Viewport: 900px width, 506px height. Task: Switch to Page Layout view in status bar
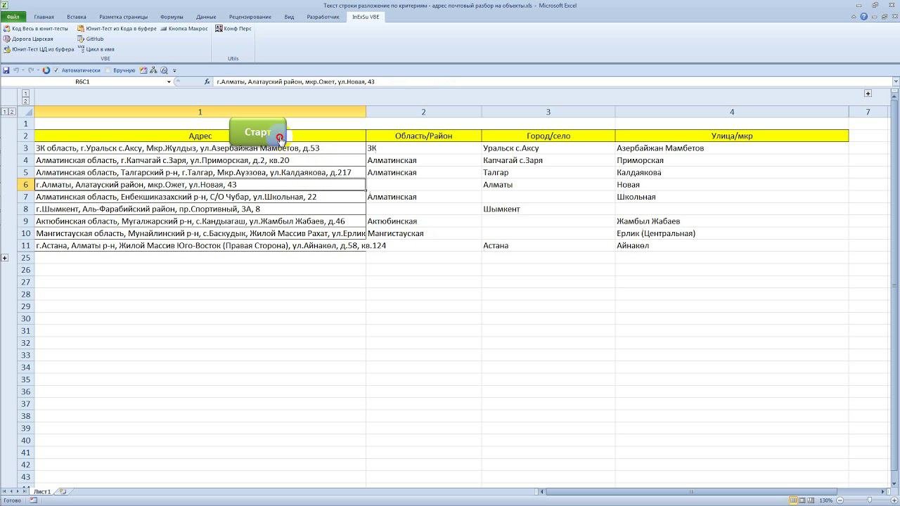coord(803,500)
